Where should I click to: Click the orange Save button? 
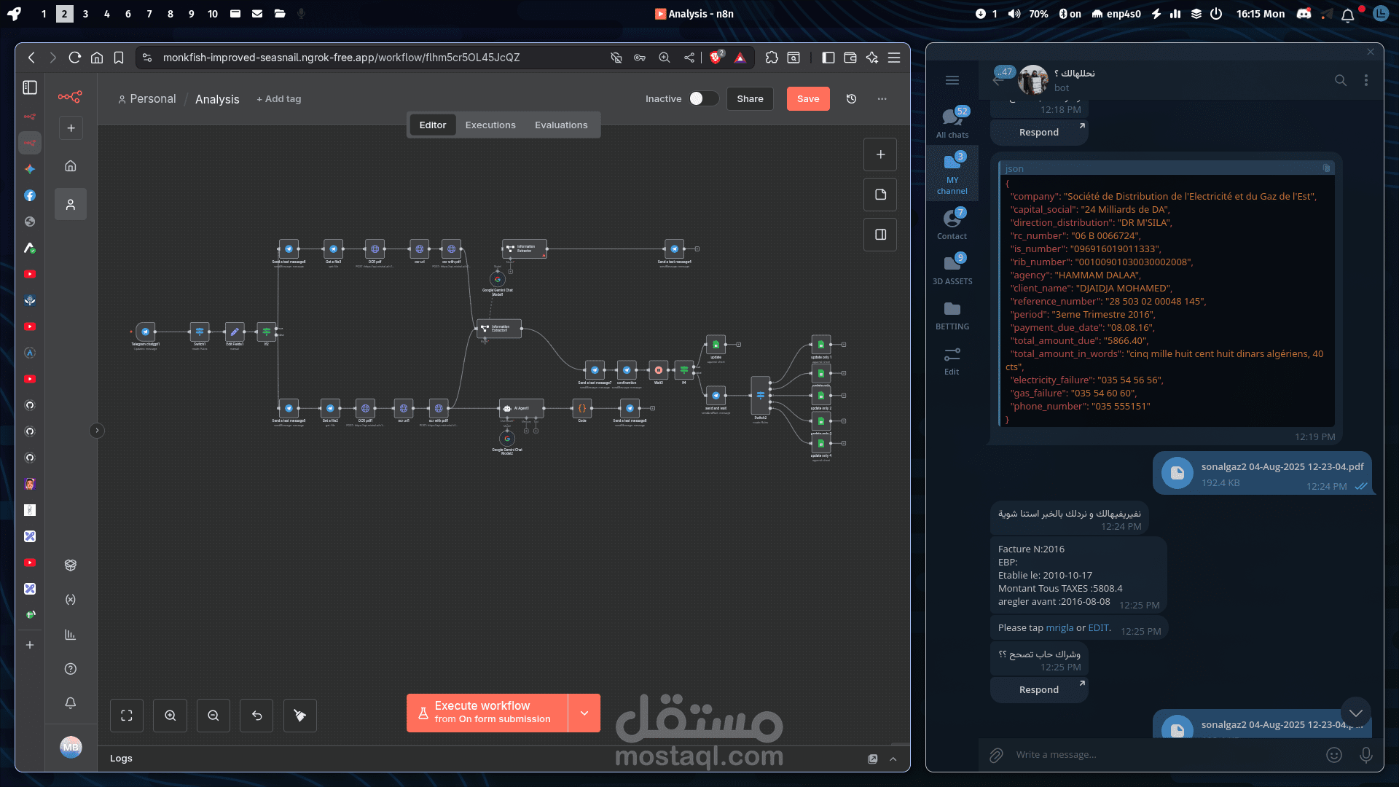(808, 99)
